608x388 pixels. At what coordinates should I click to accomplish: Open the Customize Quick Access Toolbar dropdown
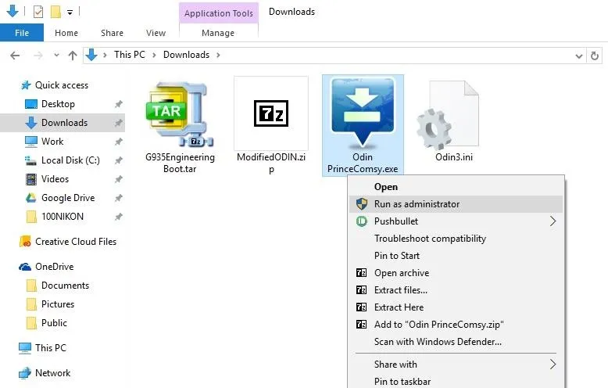pos(70,13)
